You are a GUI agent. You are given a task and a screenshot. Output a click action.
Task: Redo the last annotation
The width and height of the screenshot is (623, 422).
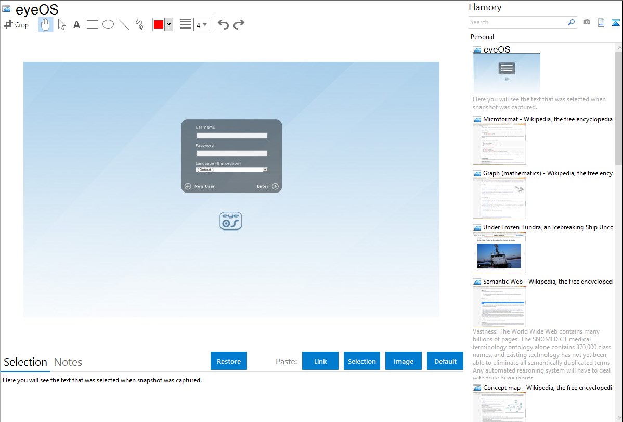pyautogui.click(x=239, y=24)
